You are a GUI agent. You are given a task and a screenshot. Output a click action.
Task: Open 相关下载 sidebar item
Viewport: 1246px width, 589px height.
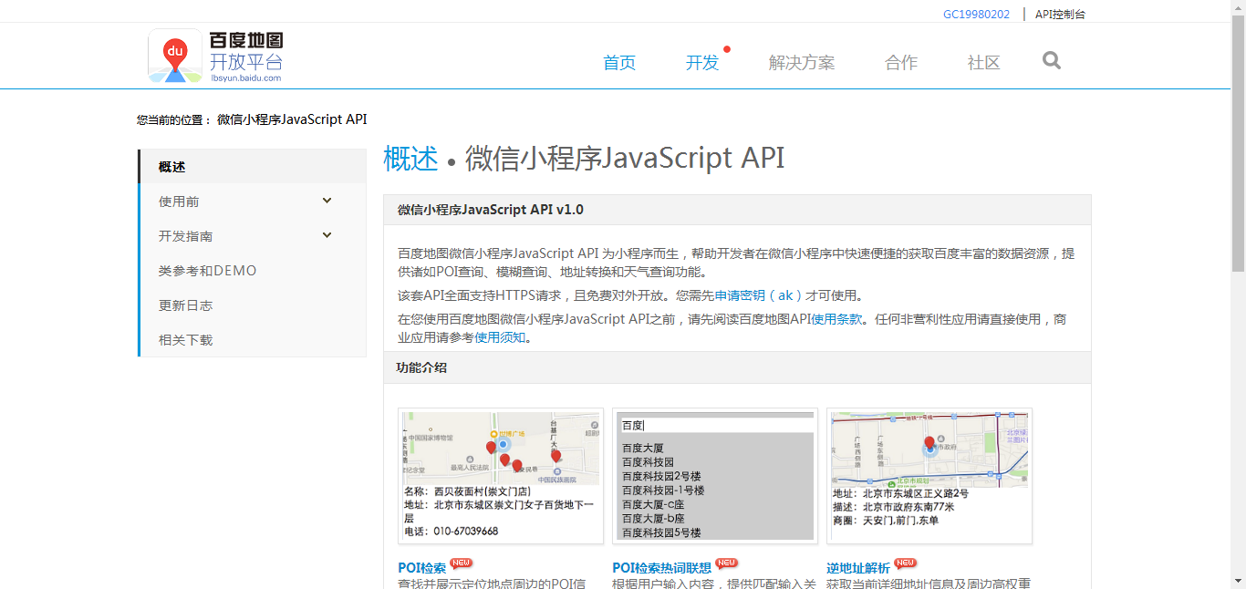click(x=253, y=340)
